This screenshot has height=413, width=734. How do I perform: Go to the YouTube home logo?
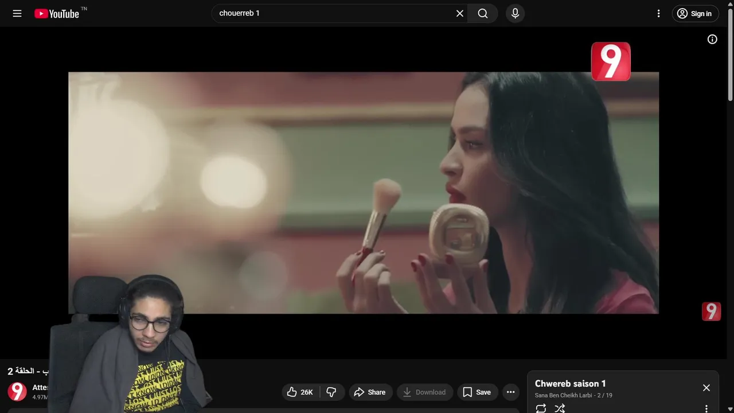pyautogui.click(x=56, y=14)
